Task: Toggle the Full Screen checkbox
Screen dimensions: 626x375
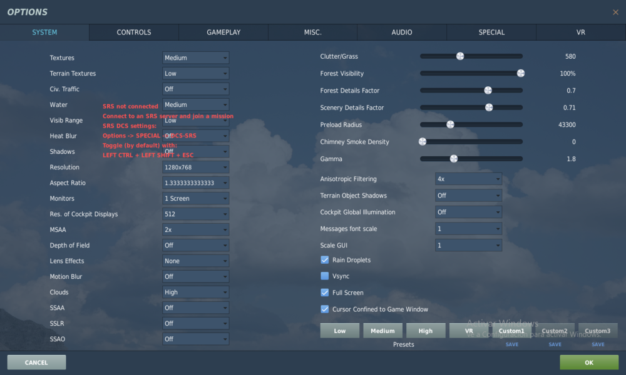Action: pyautogui.click(x=324, y=292)
